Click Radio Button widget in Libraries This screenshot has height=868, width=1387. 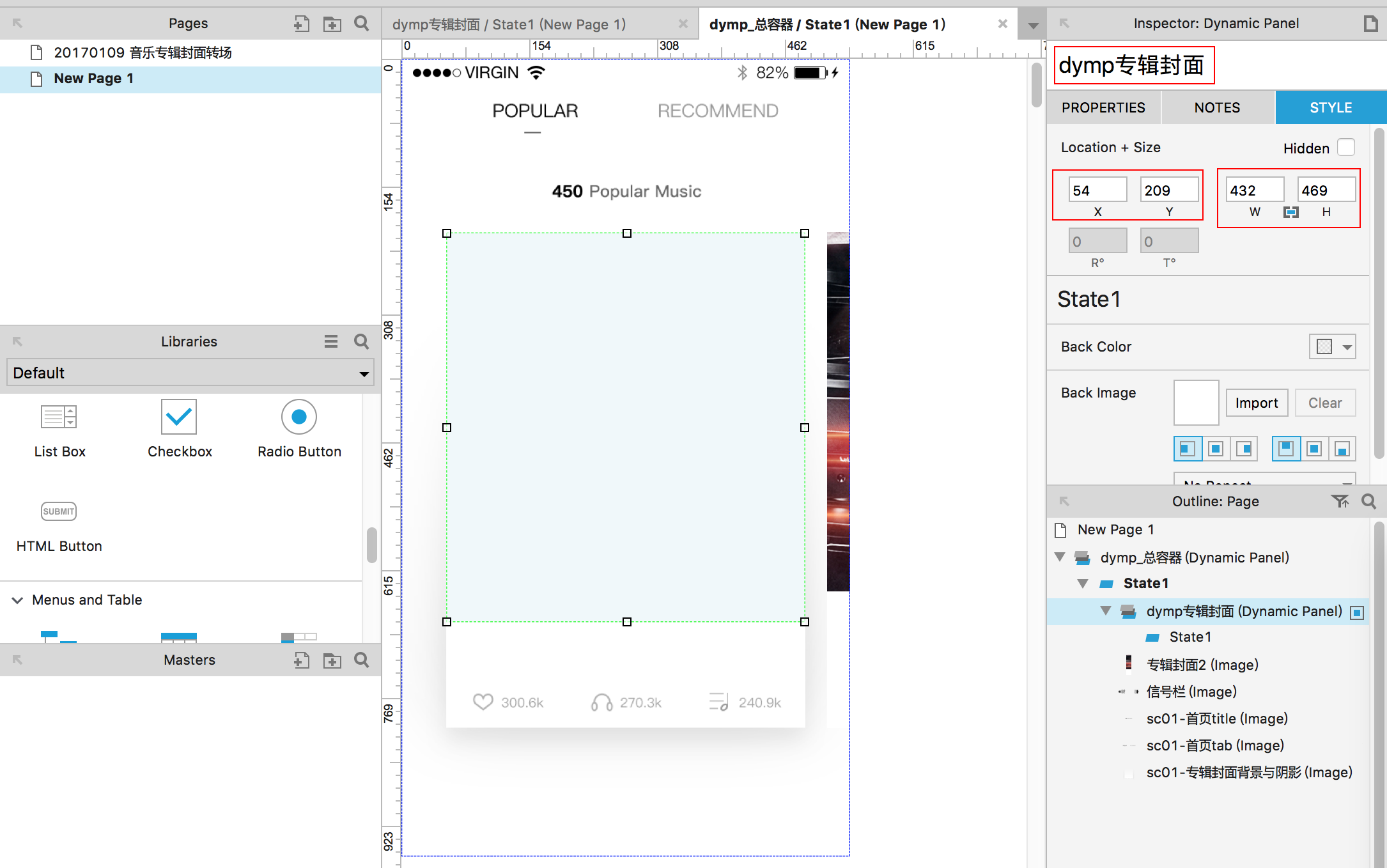coord(298,417)
